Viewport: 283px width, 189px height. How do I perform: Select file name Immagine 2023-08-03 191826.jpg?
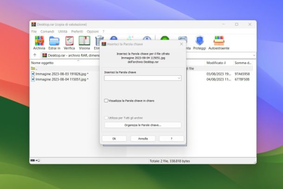pos(61,74)
